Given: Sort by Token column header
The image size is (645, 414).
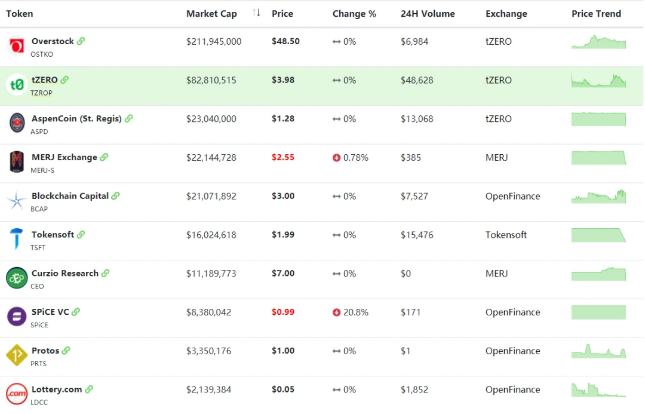Looking at the screenshot, I should click(x=19, y=14).
